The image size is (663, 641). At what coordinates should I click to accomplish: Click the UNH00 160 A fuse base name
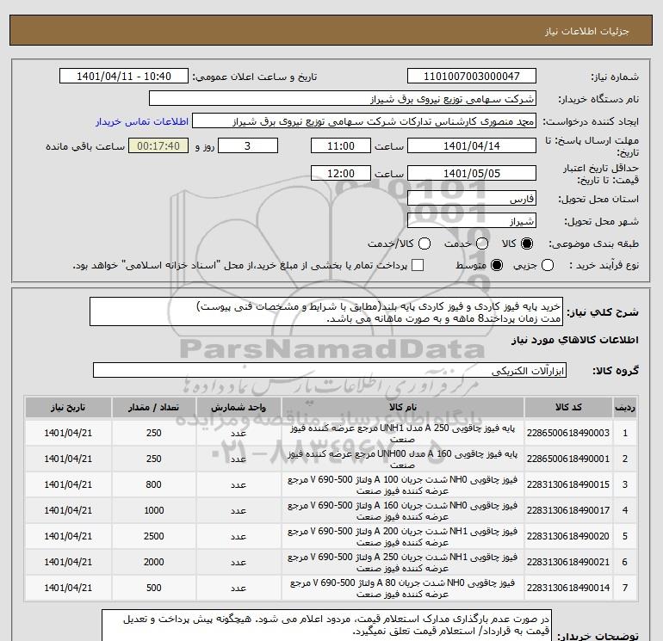(403, 459)
